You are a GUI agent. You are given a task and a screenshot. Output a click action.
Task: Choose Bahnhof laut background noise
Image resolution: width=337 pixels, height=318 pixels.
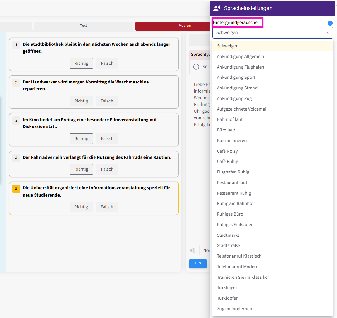point(229,119)
